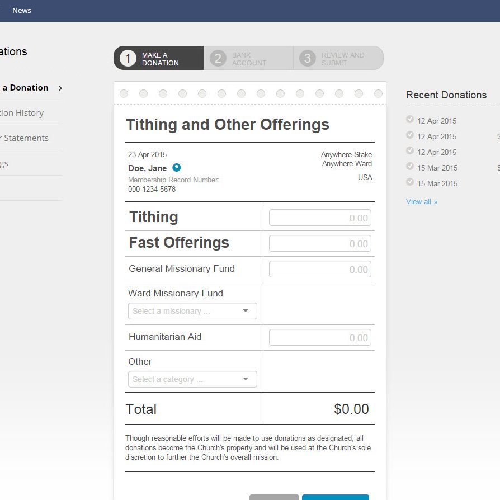Click the View all link

coord(421,201)
